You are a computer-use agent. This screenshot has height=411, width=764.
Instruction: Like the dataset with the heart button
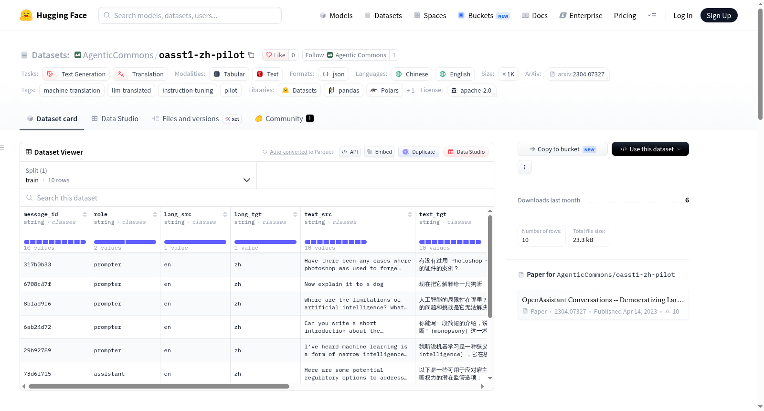point(276,55)
